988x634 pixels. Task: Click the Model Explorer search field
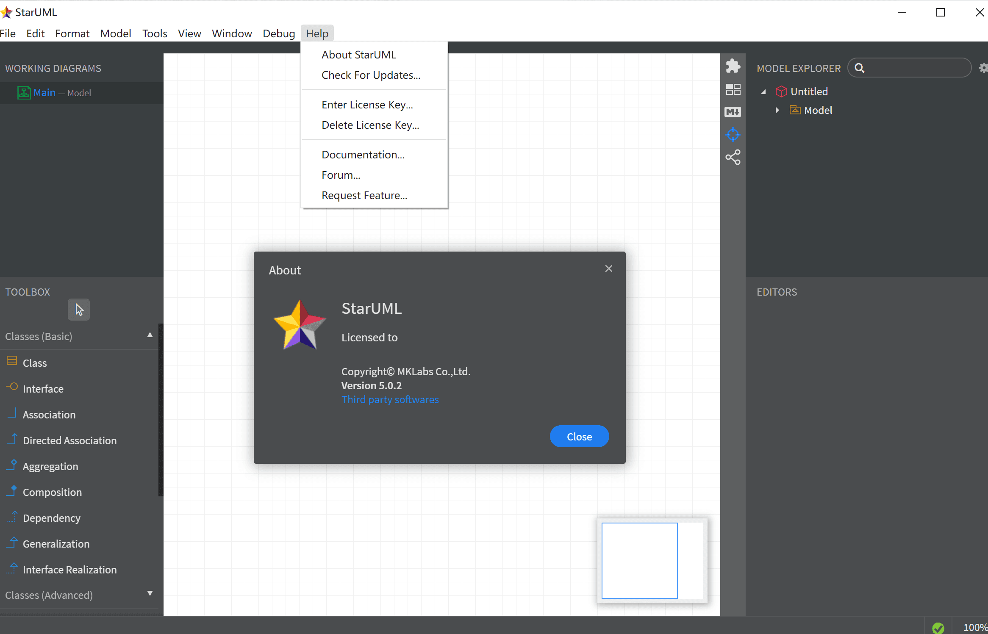909,68
